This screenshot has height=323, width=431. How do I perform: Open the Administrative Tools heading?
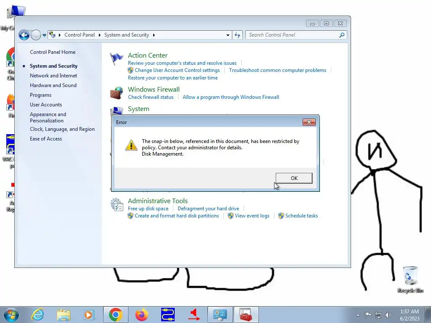[x=158, y=201]
